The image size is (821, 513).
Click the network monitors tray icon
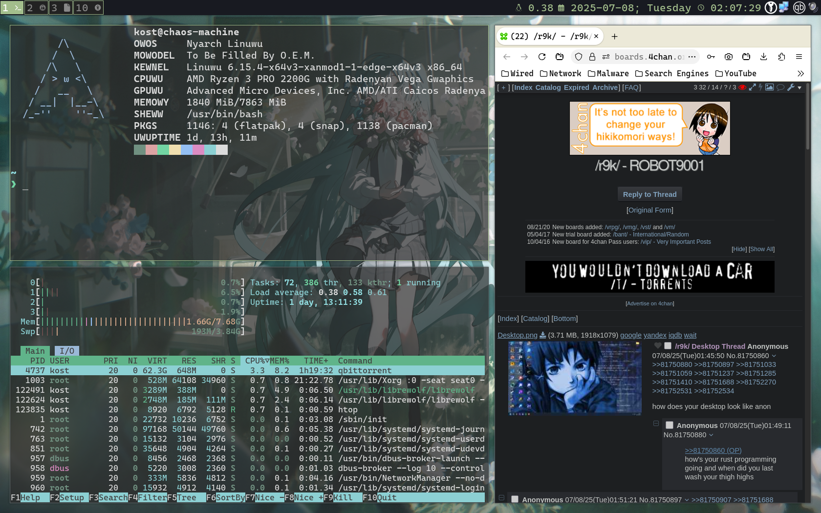click(x=784, y=7)
